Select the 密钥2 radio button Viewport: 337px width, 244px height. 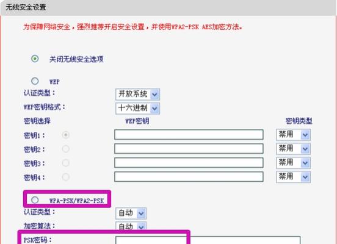(65, 149)
